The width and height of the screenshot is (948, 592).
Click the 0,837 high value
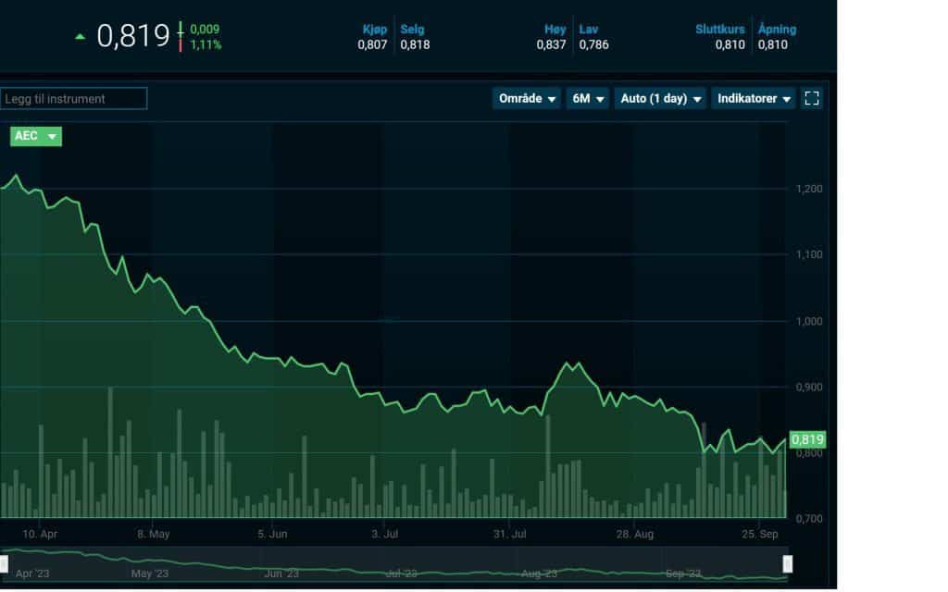(552, 44)
